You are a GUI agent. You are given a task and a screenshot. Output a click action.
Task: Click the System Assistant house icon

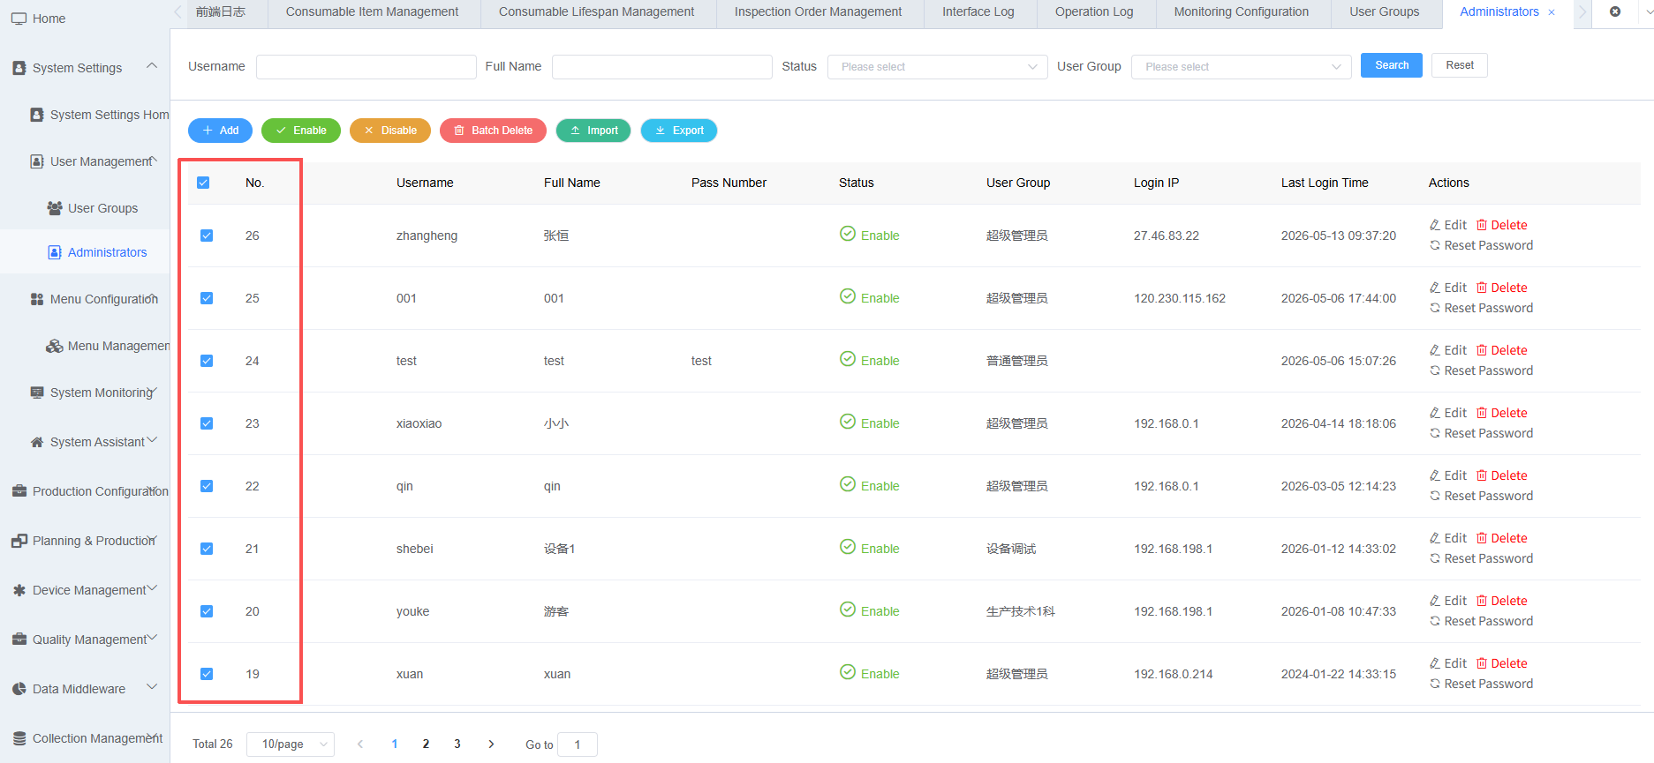point(37,442)
